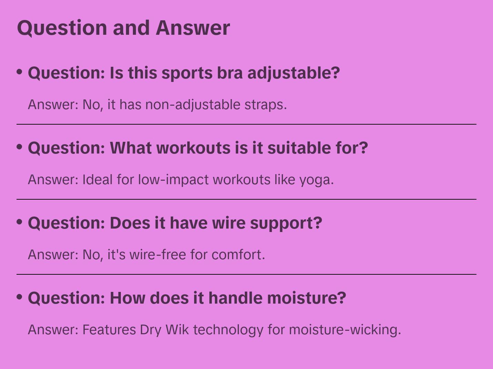Viewport: 493px width, 369px height.
Task: Click the bullet beside the adjustable question
Action: click(x=20, y=72)
